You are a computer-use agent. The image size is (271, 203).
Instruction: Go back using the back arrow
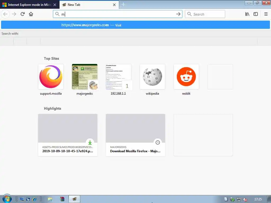point(5,14)
